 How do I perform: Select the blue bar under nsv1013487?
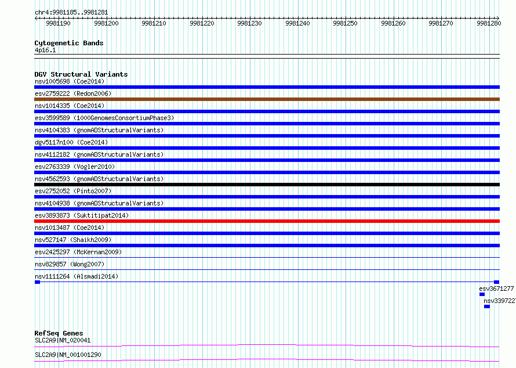pos(267,233)
